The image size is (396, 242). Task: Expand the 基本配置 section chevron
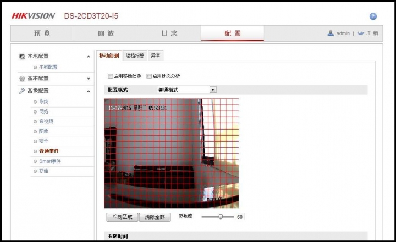click(89, 78)
